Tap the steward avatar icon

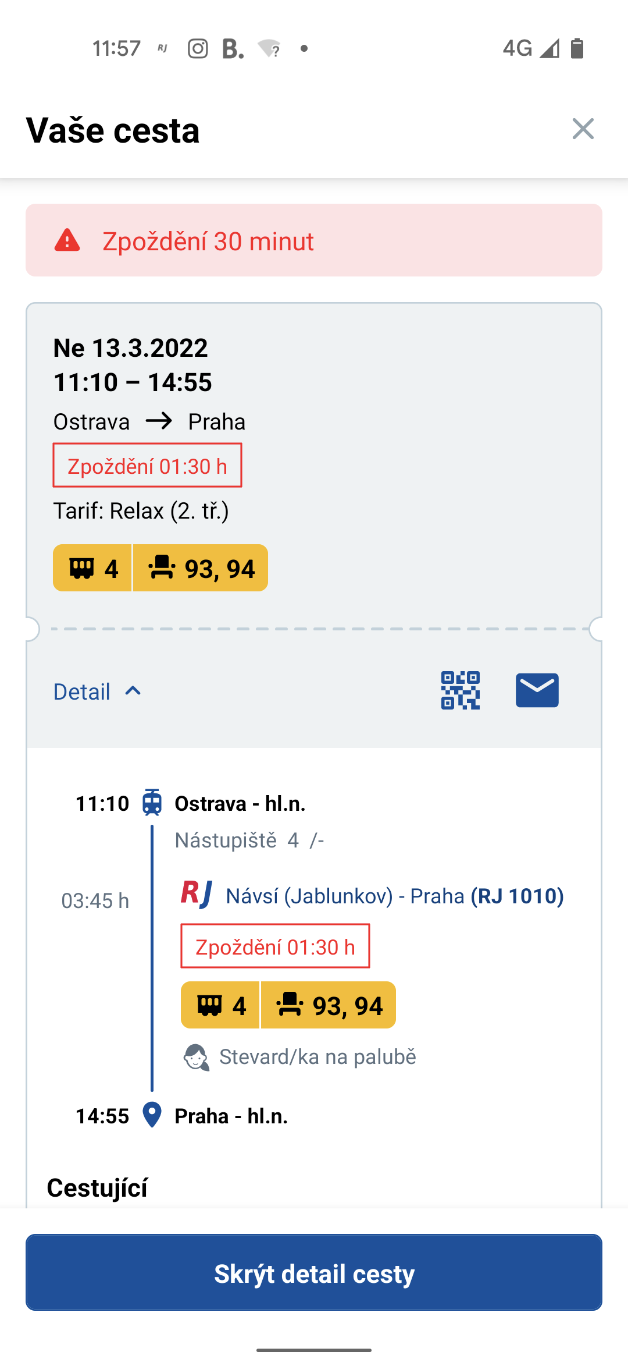click(x=196, y=1057)
